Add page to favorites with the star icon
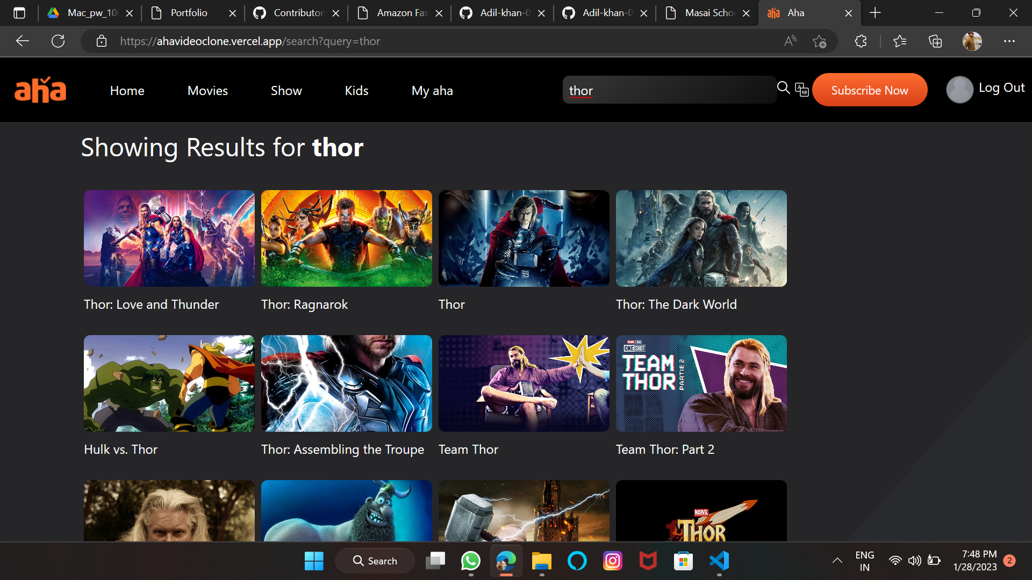The image size is (1032, 580). click(x=820, y=41)
